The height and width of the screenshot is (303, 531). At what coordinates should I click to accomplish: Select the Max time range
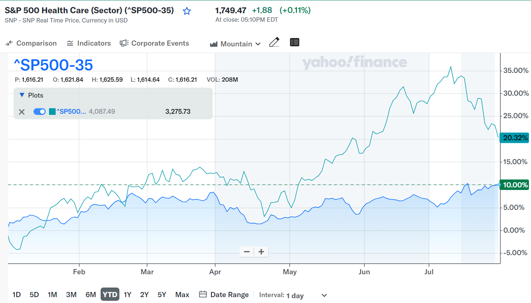182,295
